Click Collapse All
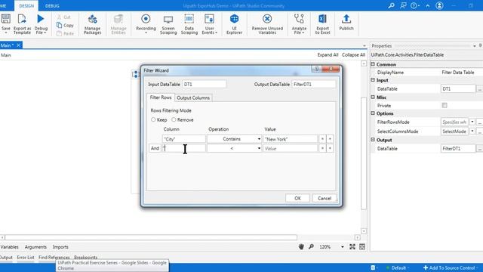The image size is (483, 272). [x=353, y=54]
